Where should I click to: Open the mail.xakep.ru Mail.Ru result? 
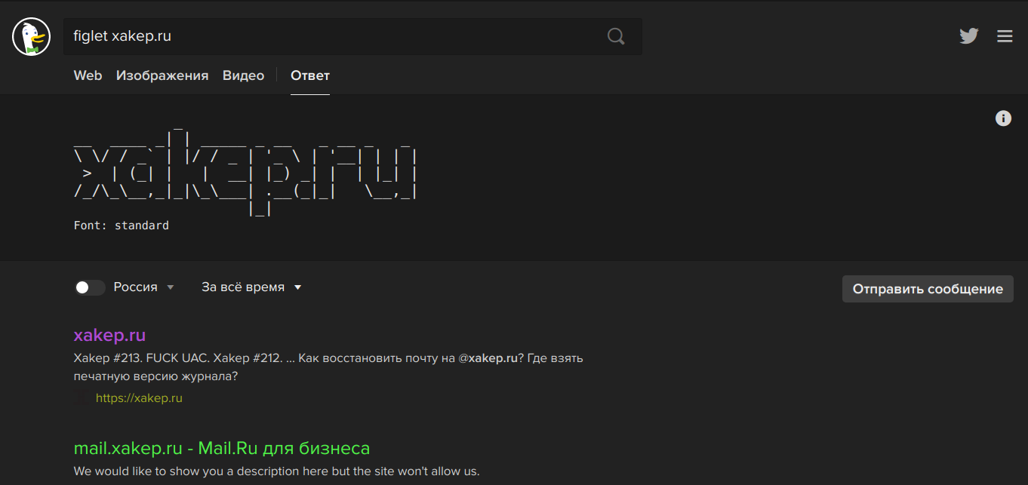(x=222, y=449)
